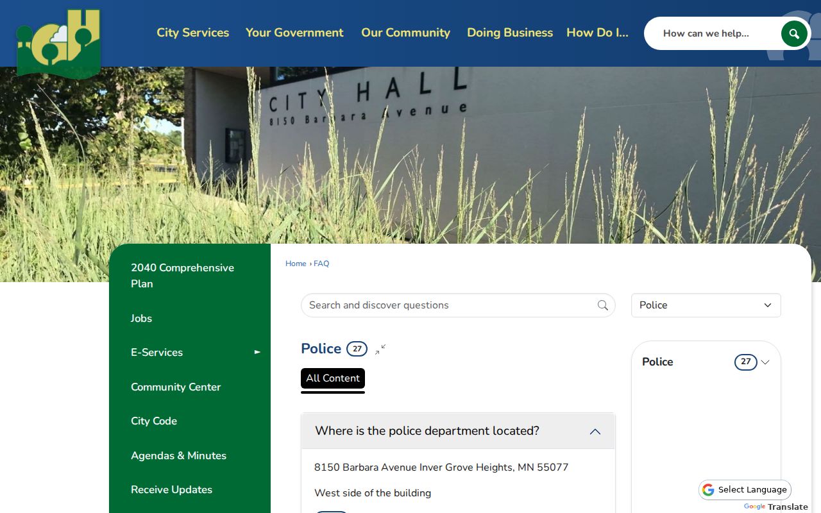Go to the Home breadcrumb link
The image size is (821, 513).
click(x=296, y=264)
